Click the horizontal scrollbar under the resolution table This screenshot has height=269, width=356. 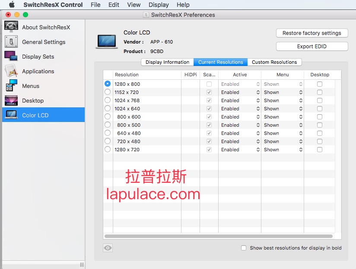[x=219, y=236]
